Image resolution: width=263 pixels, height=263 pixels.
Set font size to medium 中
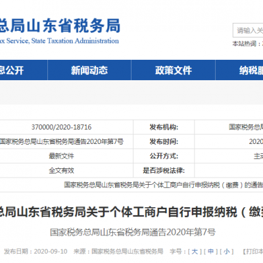210,251
